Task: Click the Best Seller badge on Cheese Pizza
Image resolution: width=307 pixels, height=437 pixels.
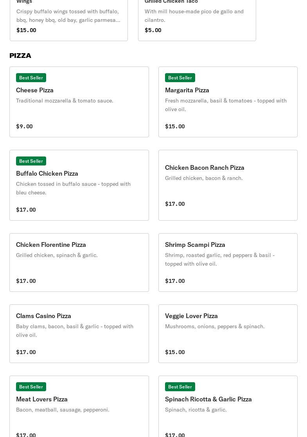Action: point(31,78)
